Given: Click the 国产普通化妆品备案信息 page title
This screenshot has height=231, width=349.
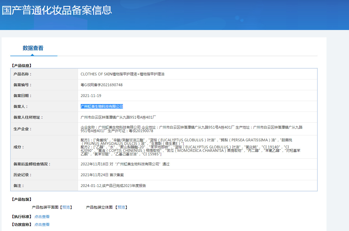Looking at the screenshot, I should 57,10.
